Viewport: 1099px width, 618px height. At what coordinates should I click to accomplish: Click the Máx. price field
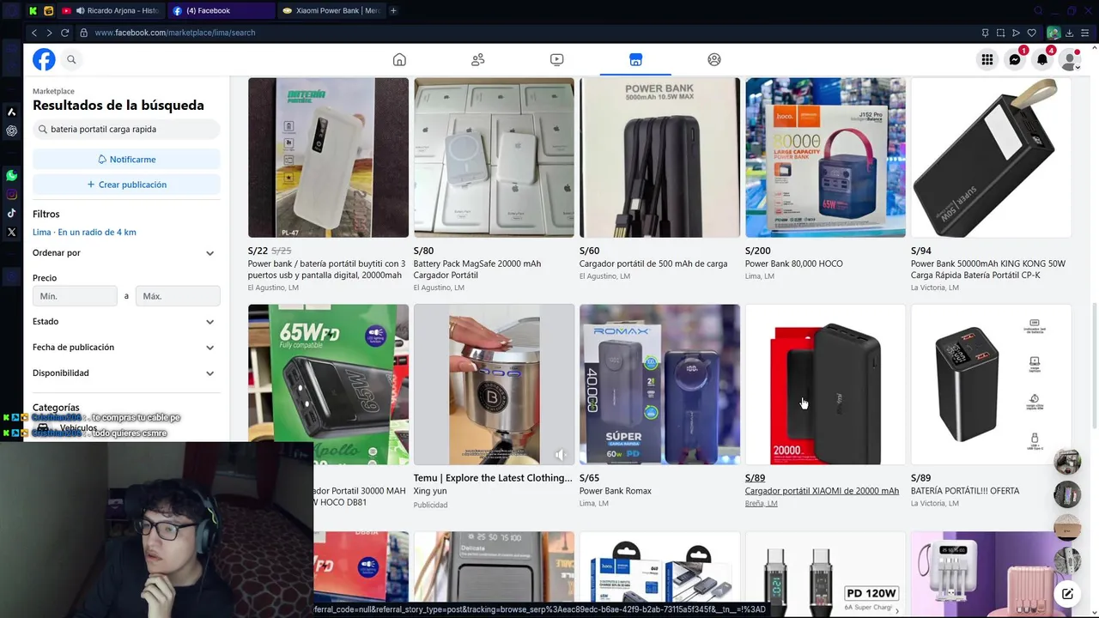(178, 296)
